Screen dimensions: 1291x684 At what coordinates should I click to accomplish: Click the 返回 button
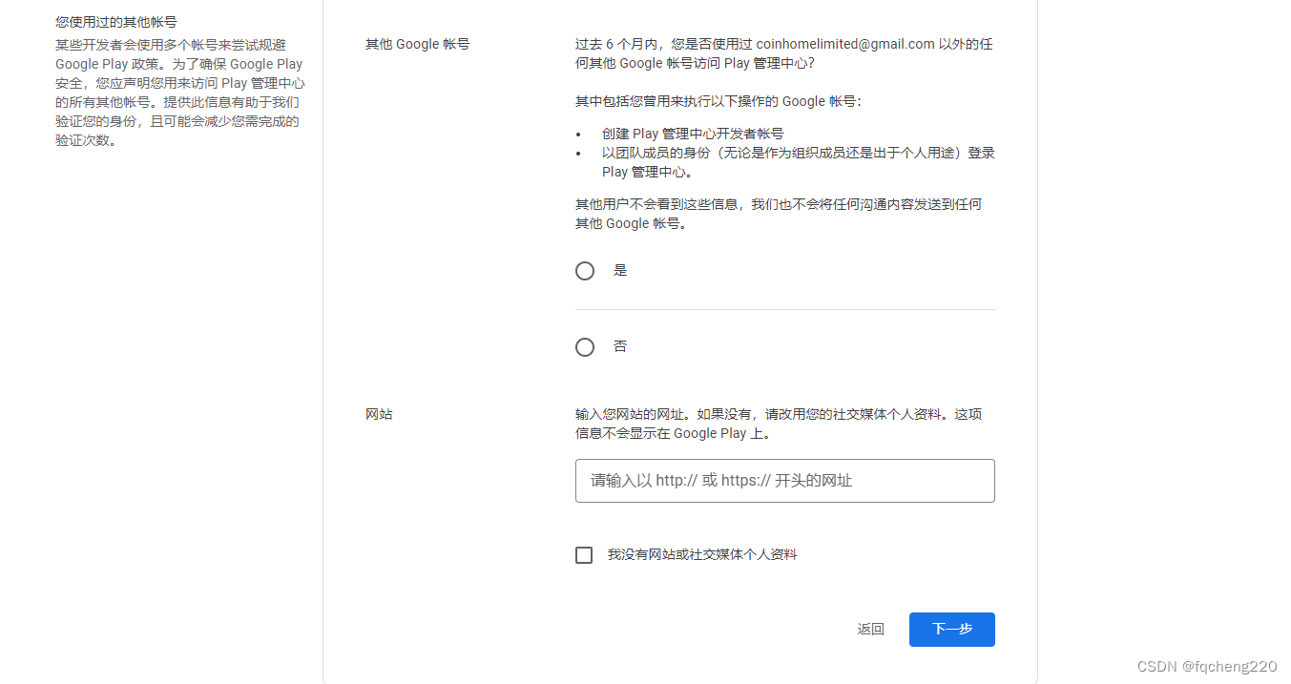(x=870, y=629)
